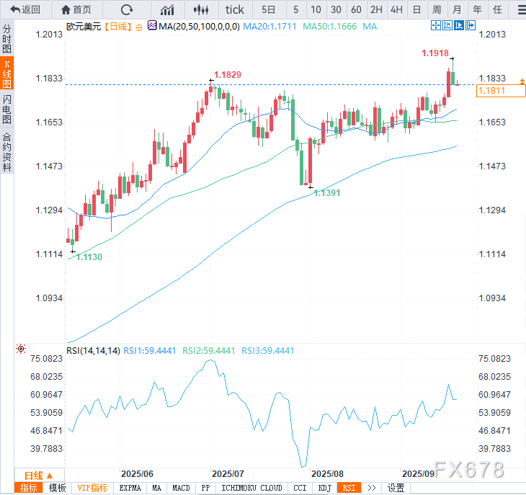The height and width of the screenshot is (495, 526).
Task: Select the candlestick chart style icon
Action: 202,9
